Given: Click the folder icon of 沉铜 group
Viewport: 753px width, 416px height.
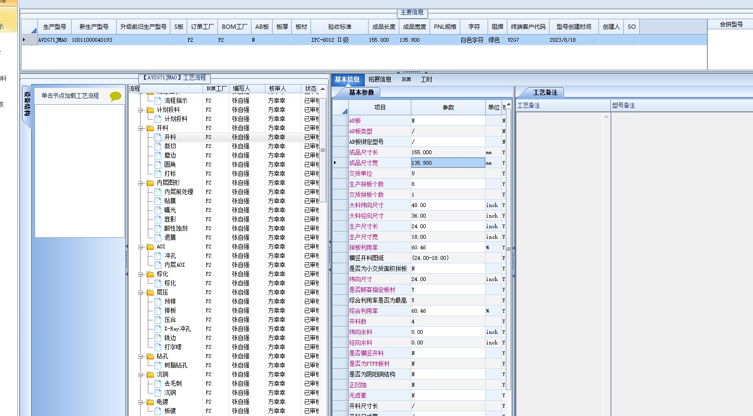Looking at the screenshot, I should [x=150, y=374].
